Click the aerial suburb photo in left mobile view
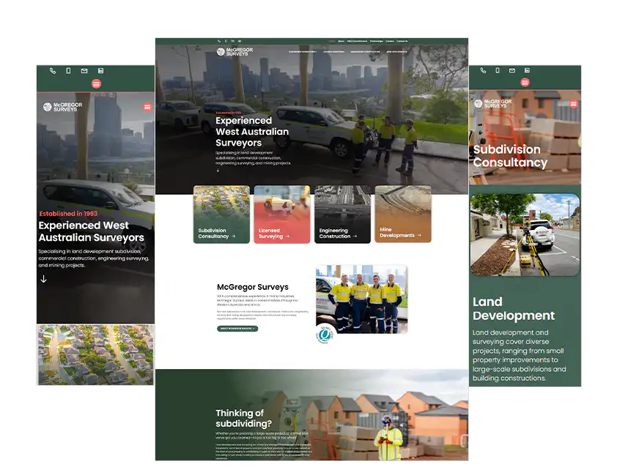Viewport: 639px width, 473px height. click(96, 355)
